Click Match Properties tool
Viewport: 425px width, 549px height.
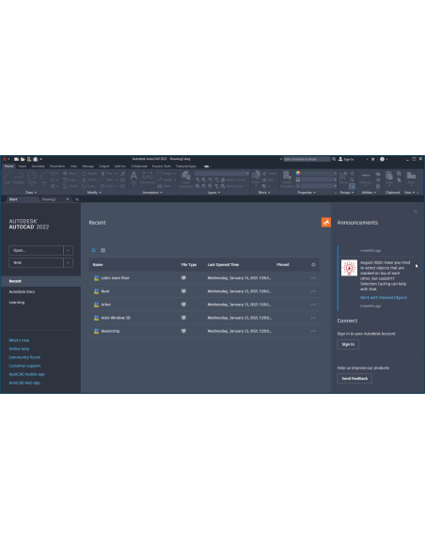click(x=287, y=180)
